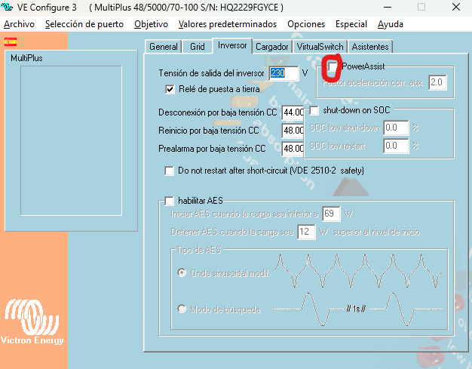Minimize the VE Configure window
This screenshot has width=472, height=369.
click(388, 7)
